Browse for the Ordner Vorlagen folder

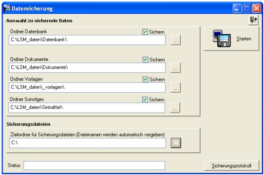[176, 87]
